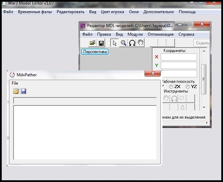Open the Оптимизация menu
Viewport: 223px width, 182px height.
point(160,34)
